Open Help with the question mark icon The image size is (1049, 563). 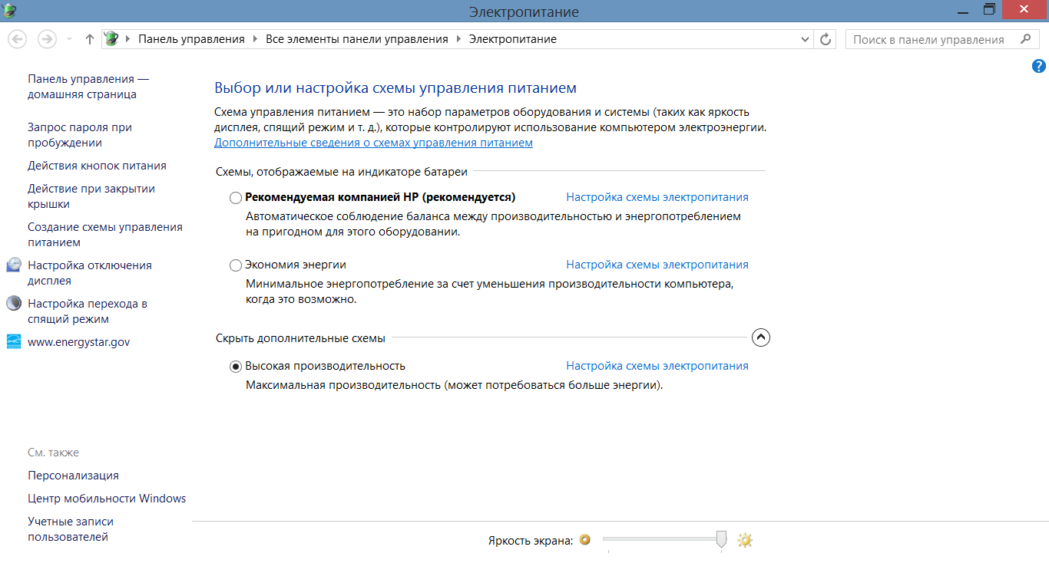pyautogui.click(x=1039, y=67)
